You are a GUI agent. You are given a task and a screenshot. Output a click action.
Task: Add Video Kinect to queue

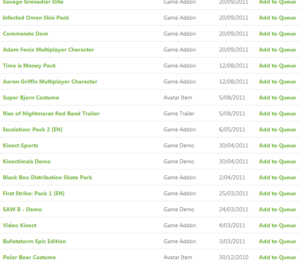coord(277,226)
